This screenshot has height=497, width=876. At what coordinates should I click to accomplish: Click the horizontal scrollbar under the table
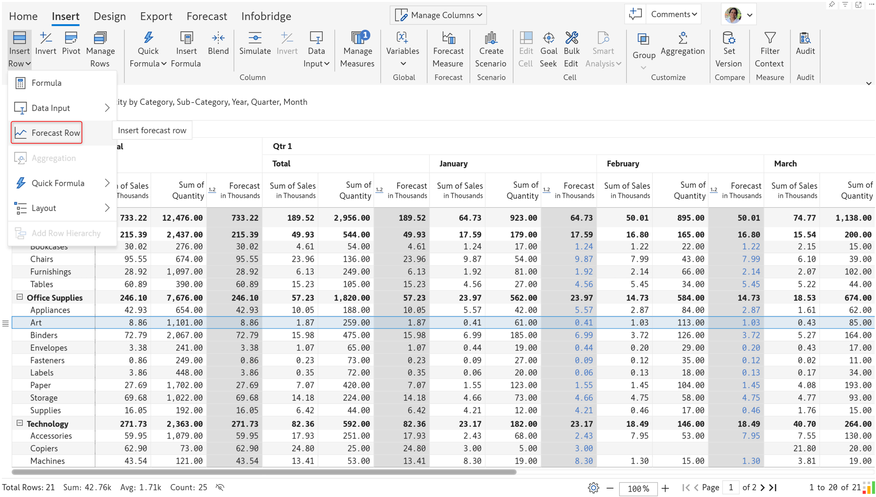(264, 472)
